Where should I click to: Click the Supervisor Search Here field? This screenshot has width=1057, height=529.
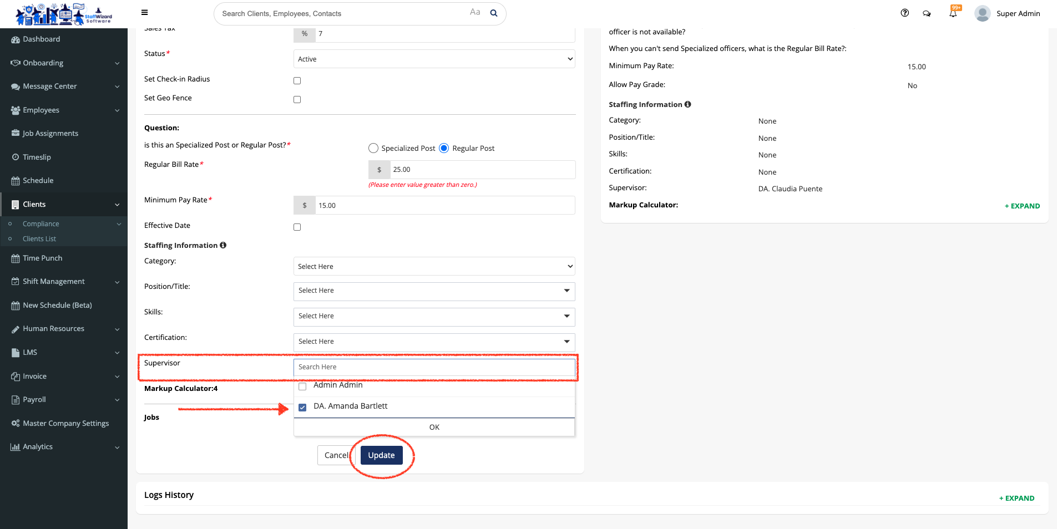434,367
